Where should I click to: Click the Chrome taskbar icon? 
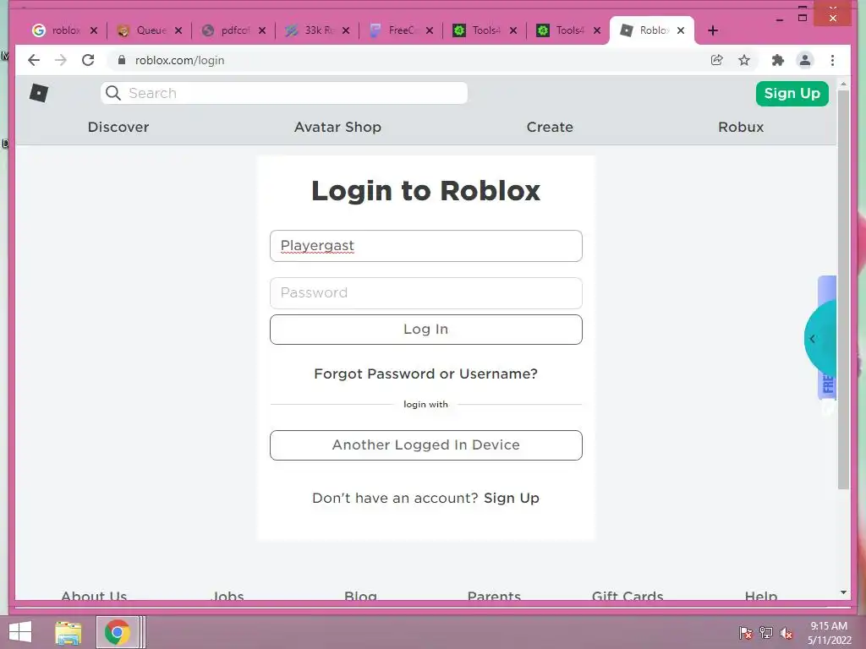point(117,632)
